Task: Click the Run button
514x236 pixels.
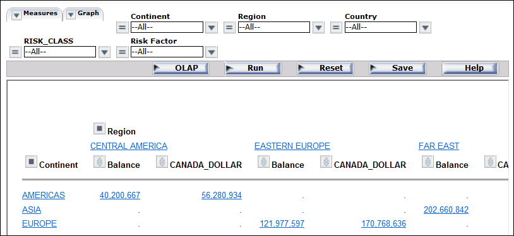Action: coord(253,69)
